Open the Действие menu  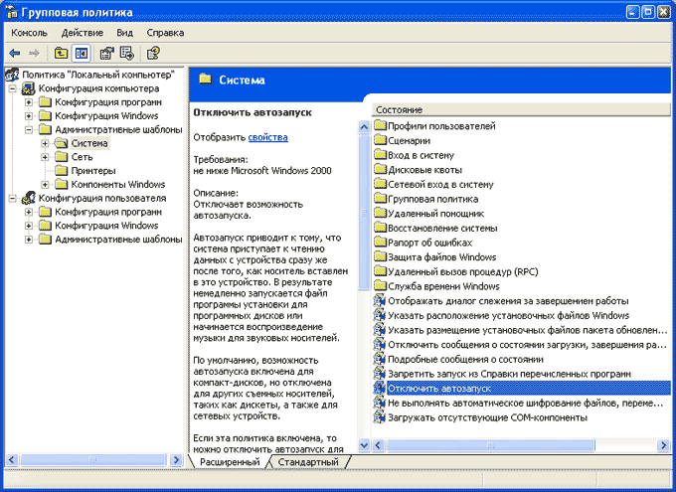point(82,32)
